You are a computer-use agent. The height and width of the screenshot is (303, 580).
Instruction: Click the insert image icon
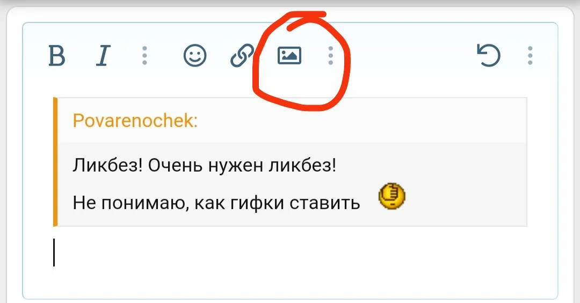point(289,56)
